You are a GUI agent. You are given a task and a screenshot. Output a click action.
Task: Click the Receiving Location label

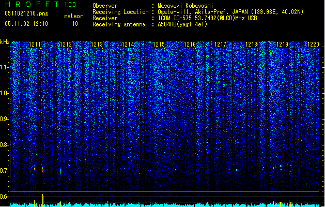pos(120,12)
